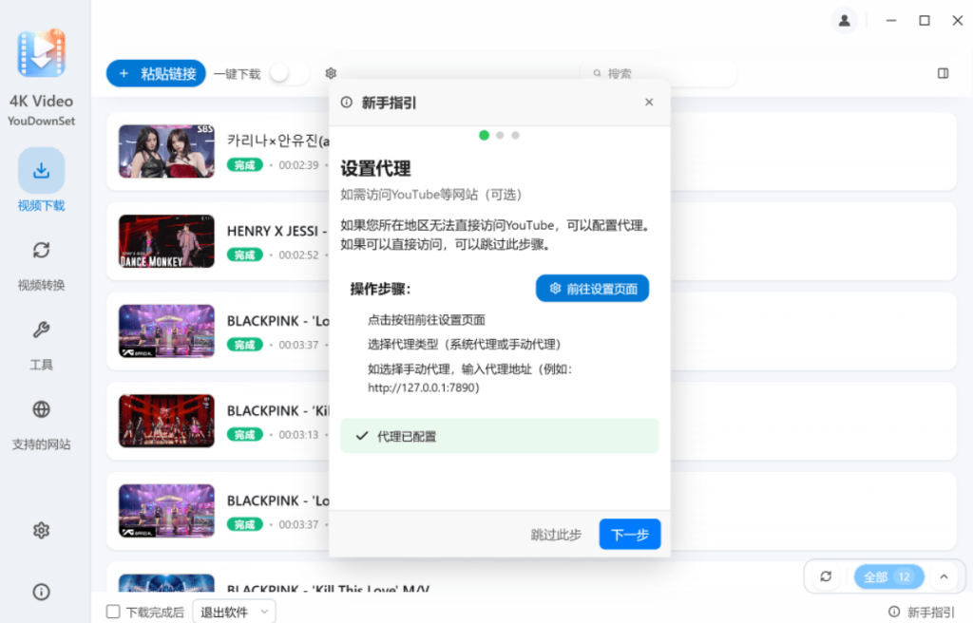Click the 00:03:13 duration label

click(298, 435)
